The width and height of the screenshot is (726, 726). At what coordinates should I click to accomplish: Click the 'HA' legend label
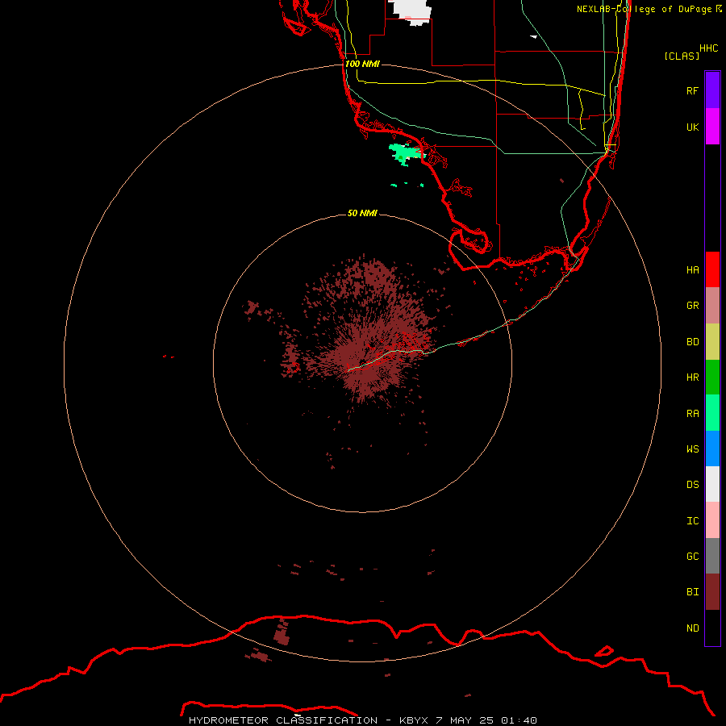(x=692, y=269)
